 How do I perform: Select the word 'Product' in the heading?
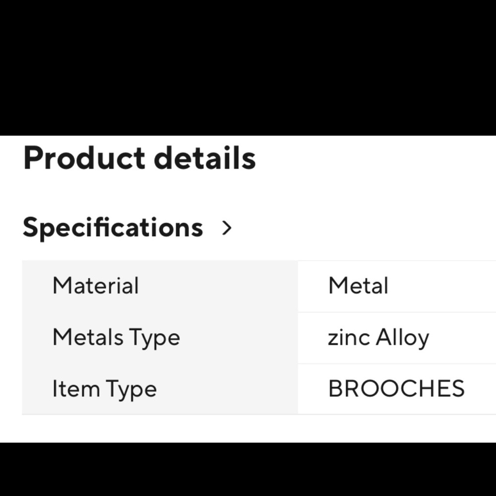click(84, 159)
